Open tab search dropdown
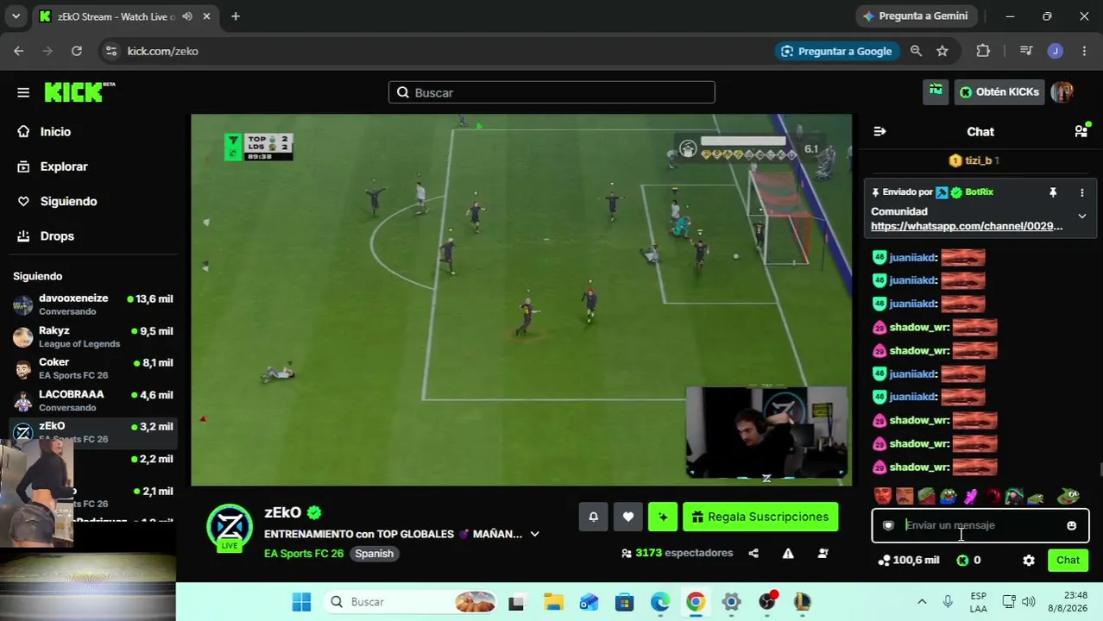 click(x=16, y=16)
